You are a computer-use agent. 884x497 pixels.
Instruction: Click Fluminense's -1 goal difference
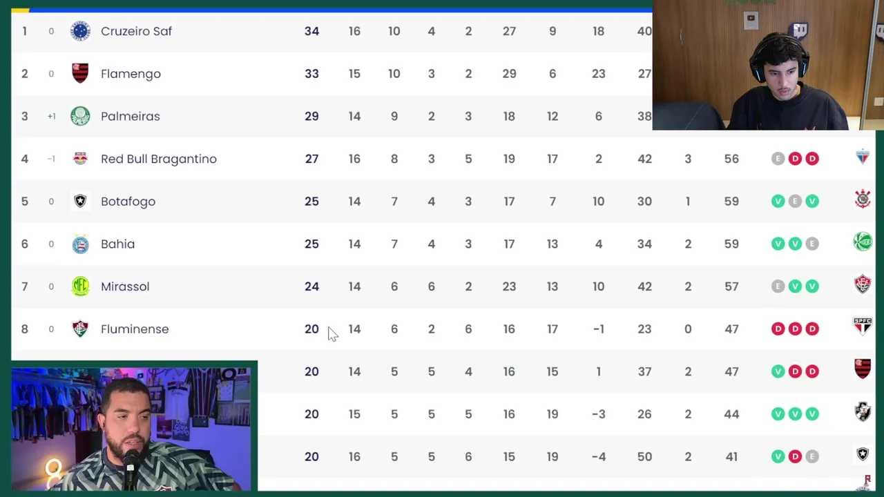599,329
